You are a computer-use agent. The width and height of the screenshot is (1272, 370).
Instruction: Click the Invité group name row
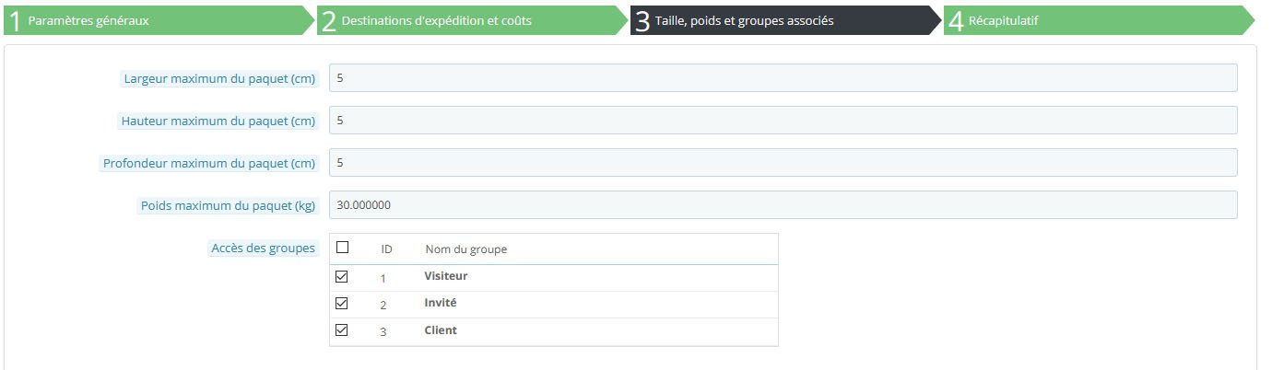[554, 305]
